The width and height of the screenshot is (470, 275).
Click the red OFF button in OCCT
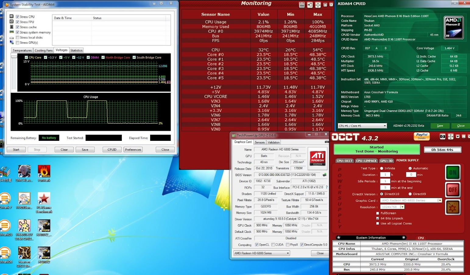[x=453, y=190]
